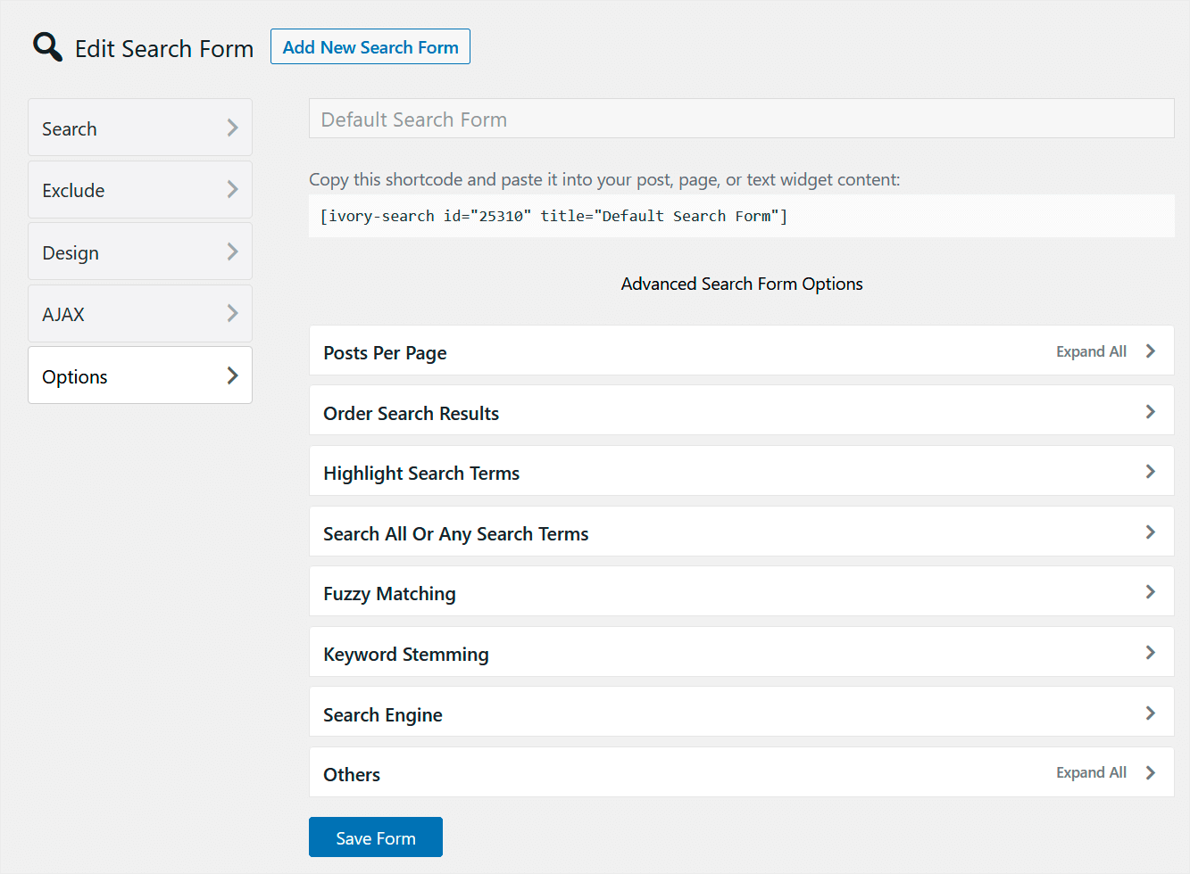Expand the Keyword Stemming section
The image size is (1190, 874).
point(625,653)
